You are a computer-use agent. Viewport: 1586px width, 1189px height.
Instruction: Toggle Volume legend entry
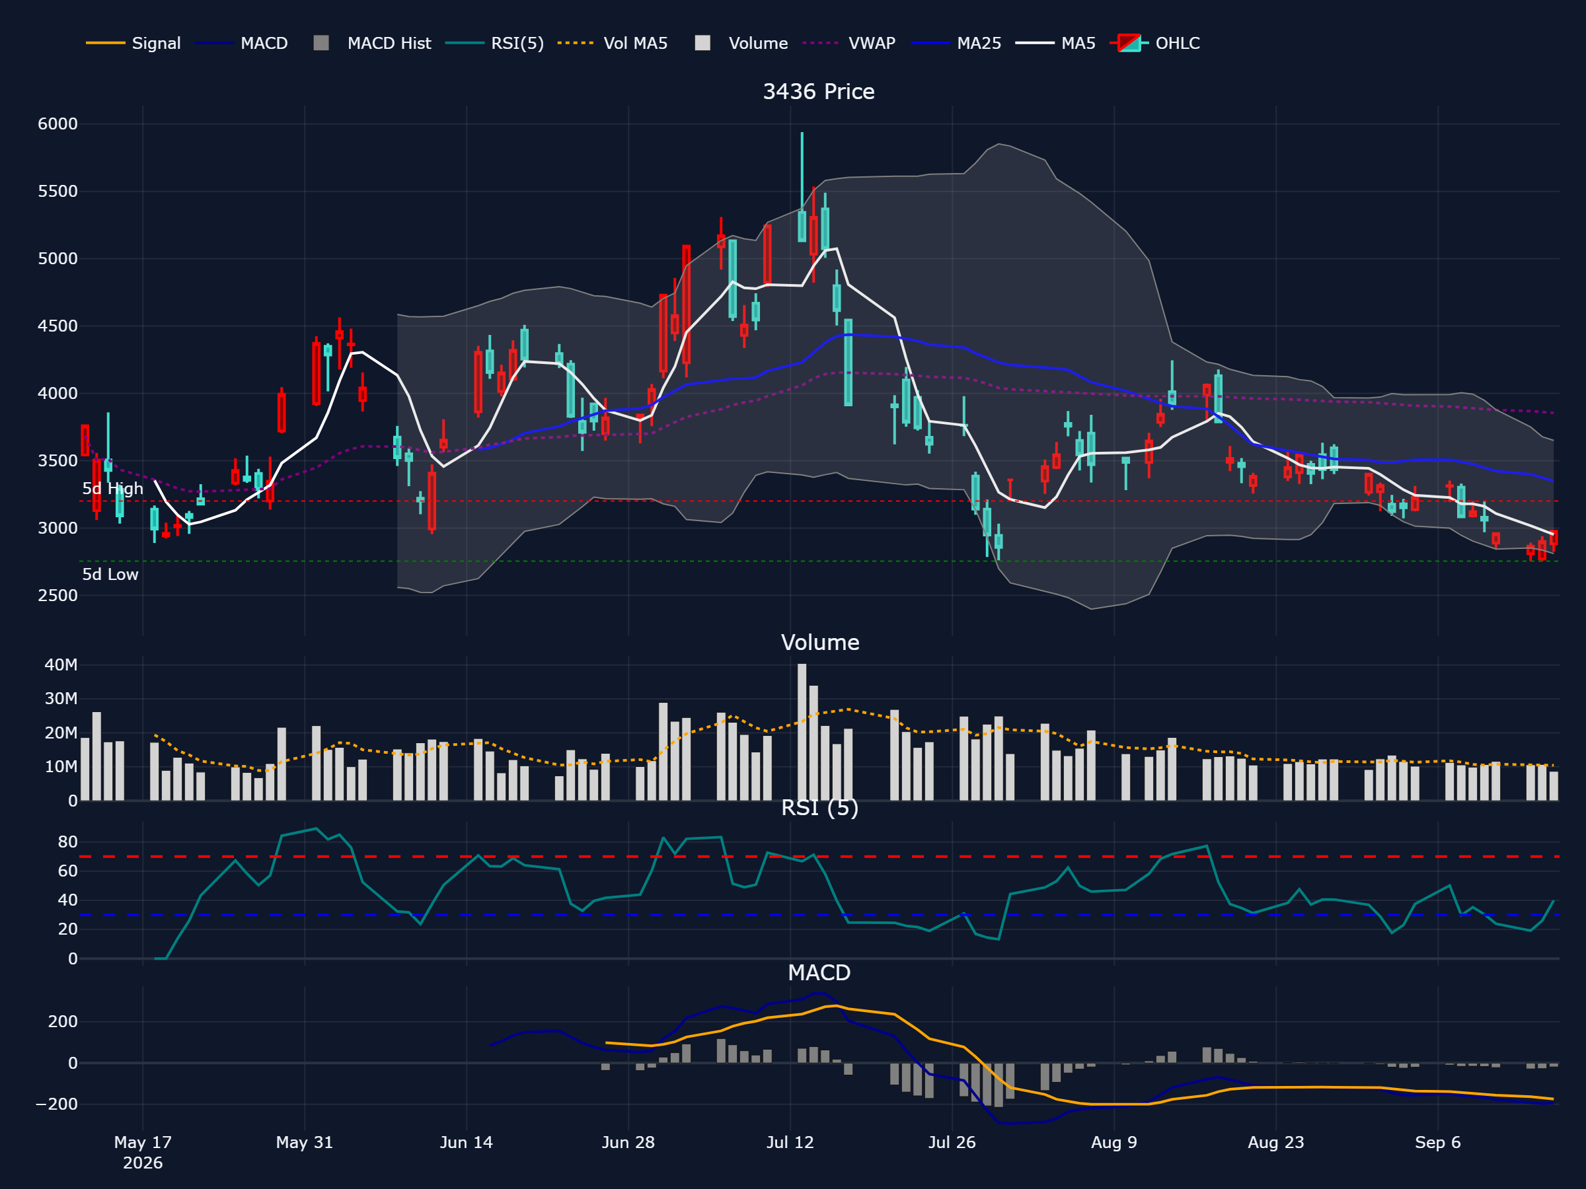(741, 43)
